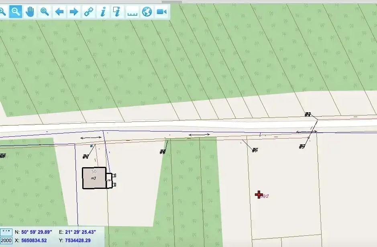Click the video camera icon
377x247 pixels.
[161, 12]
